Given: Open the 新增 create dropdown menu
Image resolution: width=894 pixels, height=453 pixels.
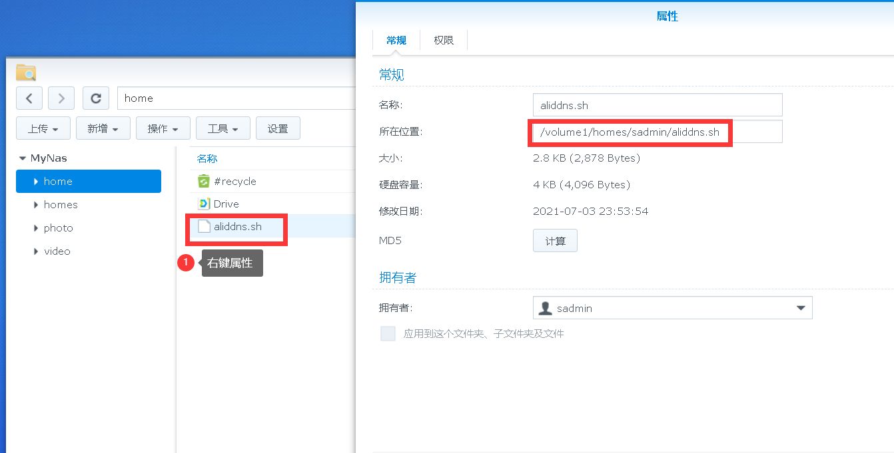Looking at the screenshot, I should tap(103, 128).
